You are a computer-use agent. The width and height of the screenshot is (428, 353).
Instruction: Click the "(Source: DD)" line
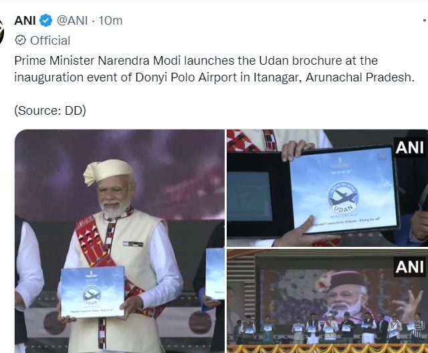(x=50, y=110)
